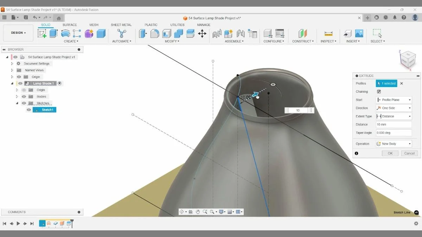This screenshot has width=422, height=237.
Task: Open the Measure tool under Inspect
Action: click(x=328, y=34)
